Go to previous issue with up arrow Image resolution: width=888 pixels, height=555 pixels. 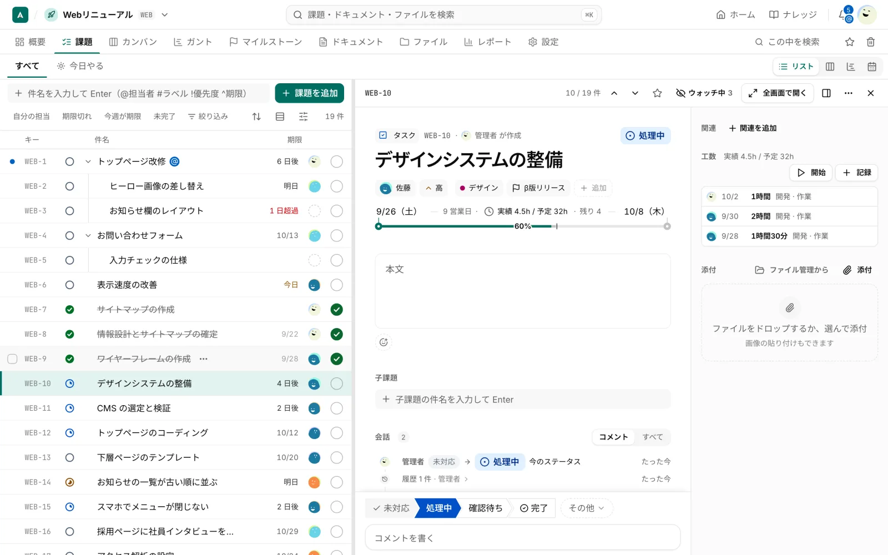[x=614, y=93]
